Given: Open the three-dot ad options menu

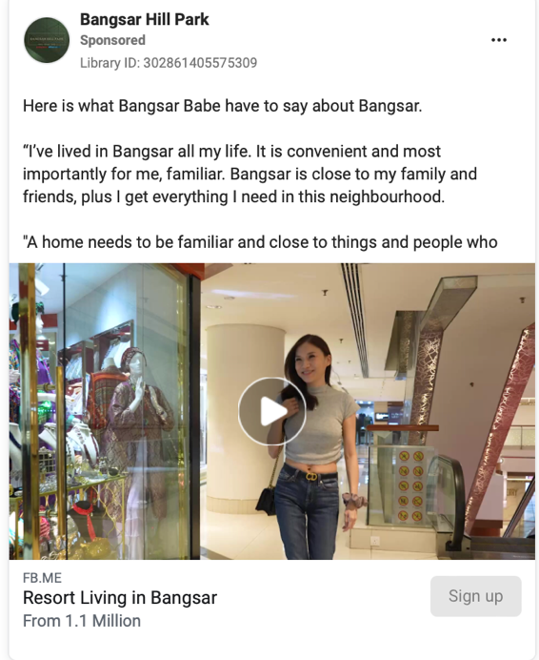Looking at the screenshot, I should pyautogui.click(x=499, y=40).
